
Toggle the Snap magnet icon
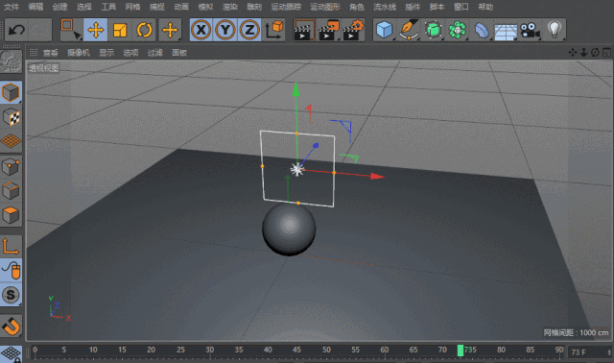(x=11, y=326)
